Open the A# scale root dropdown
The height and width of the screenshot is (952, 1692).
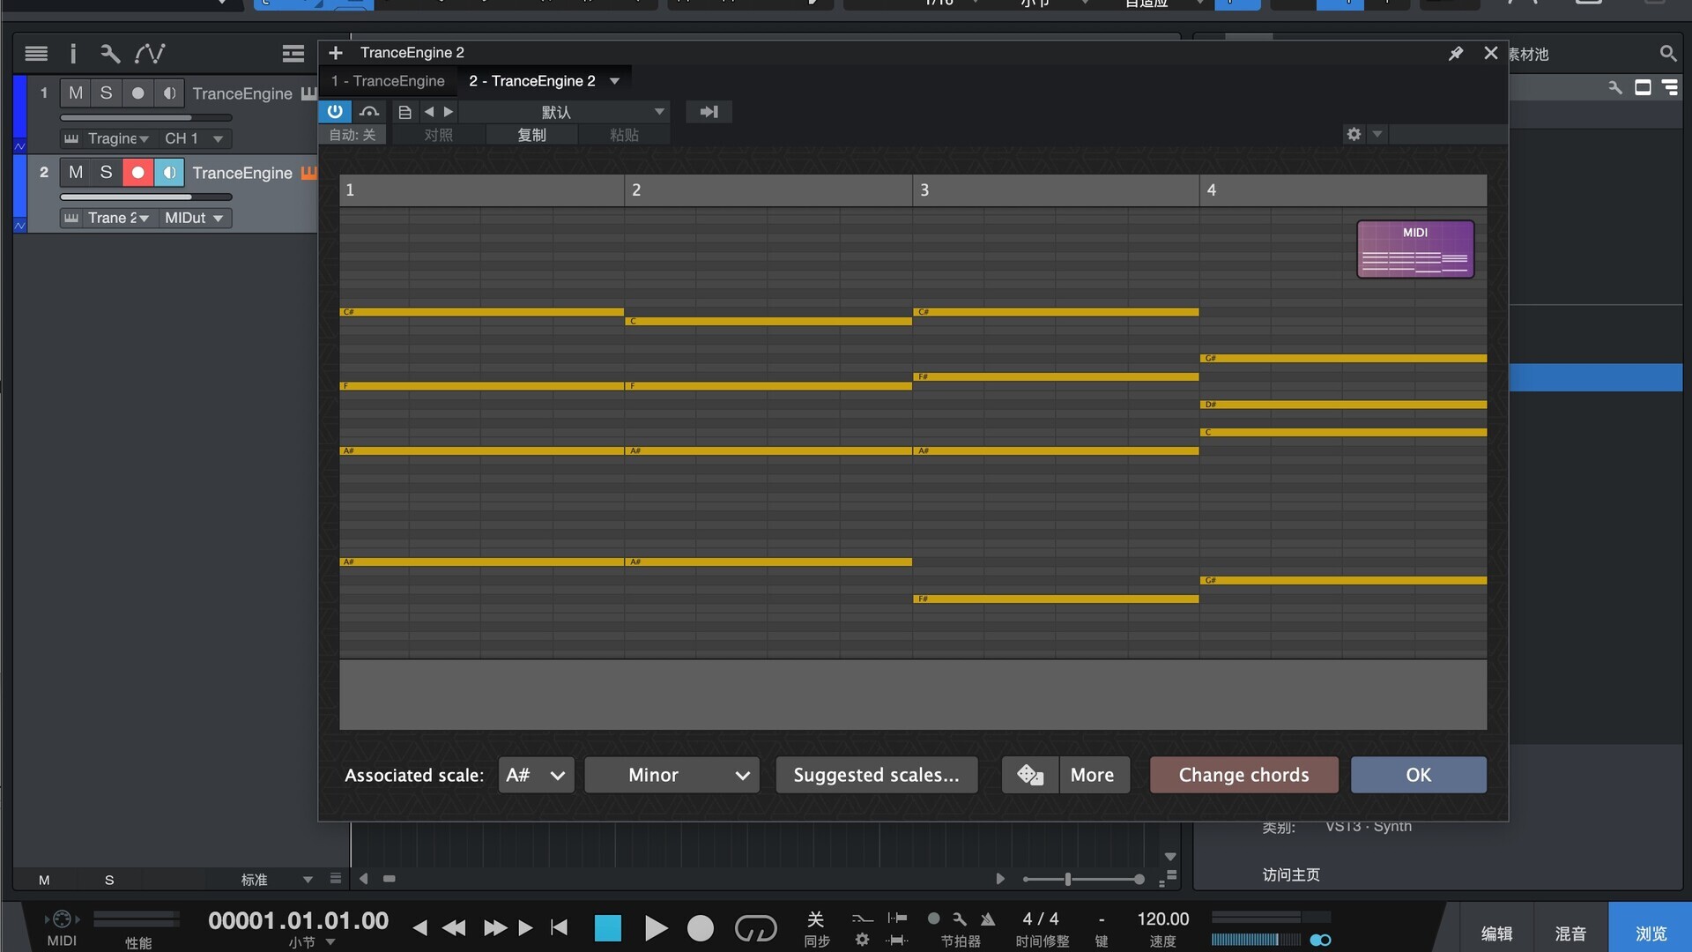(536, 775)
